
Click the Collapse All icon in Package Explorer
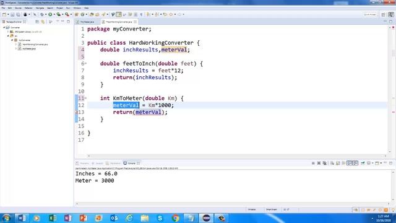click(37, 22)
